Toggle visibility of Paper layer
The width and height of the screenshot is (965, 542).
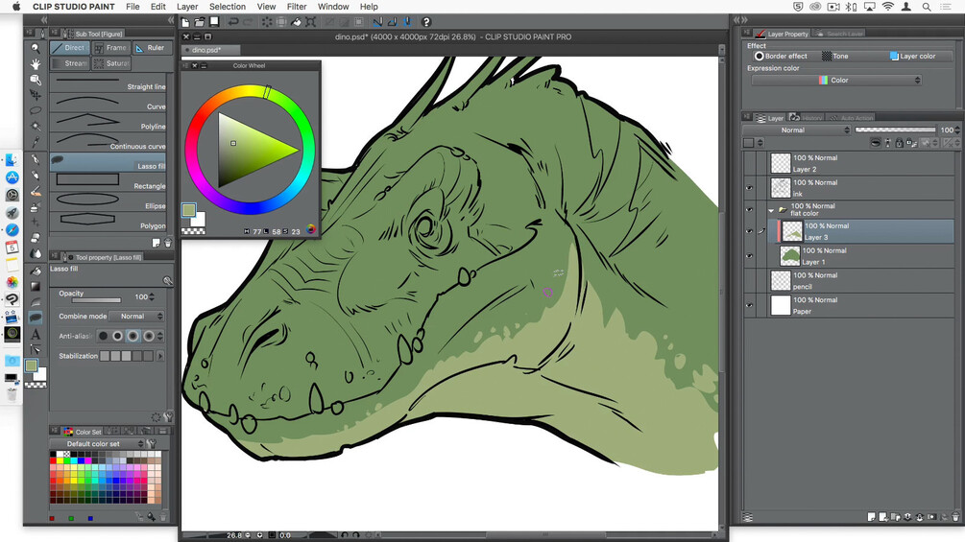(x=749, y=305)
